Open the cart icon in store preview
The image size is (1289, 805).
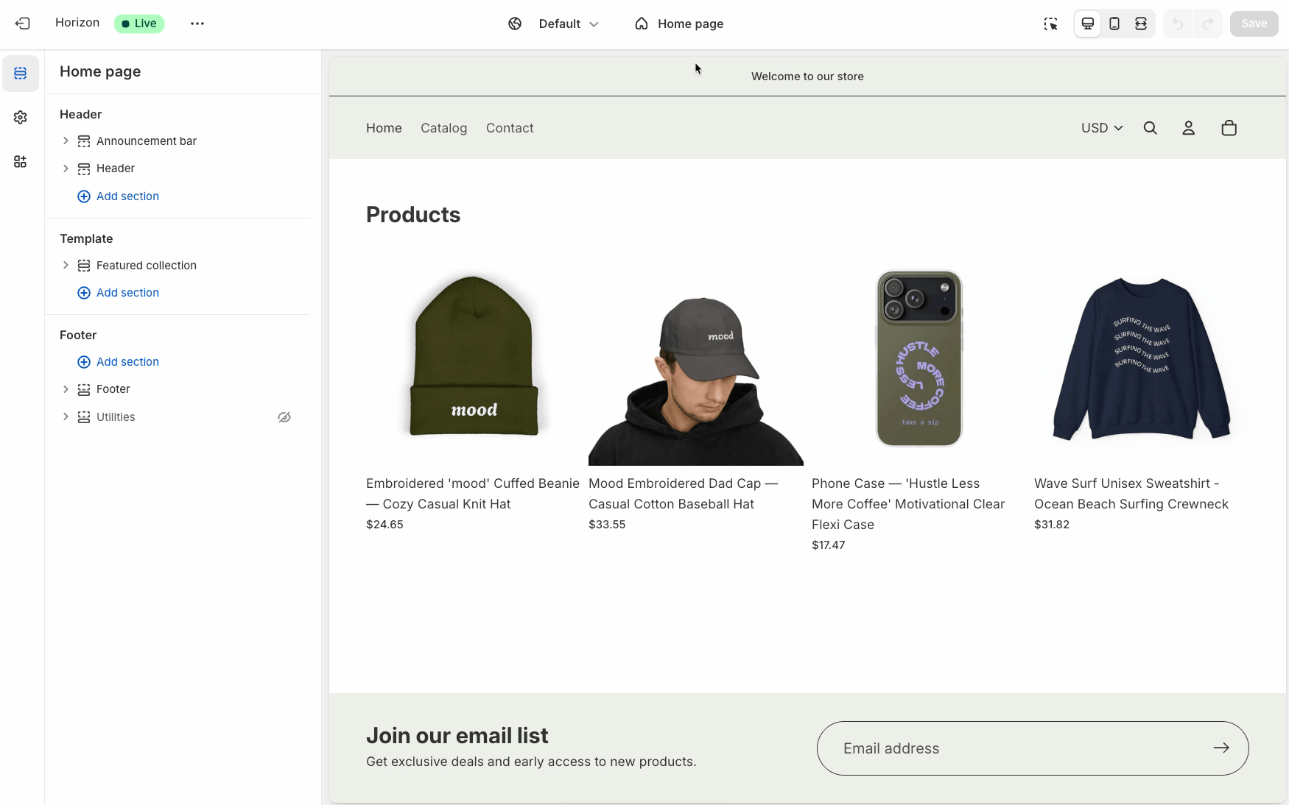tap(1229, 127)
